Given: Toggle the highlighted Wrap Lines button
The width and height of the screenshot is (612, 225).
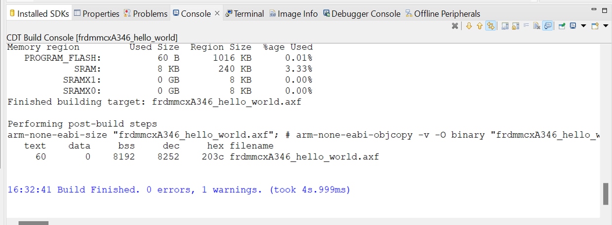Looking at the screenshot, I should click(490, 26).
